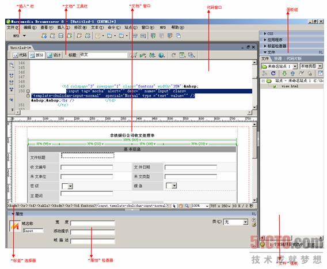Click the 浮动提示 field in Properties

[93, 232]
